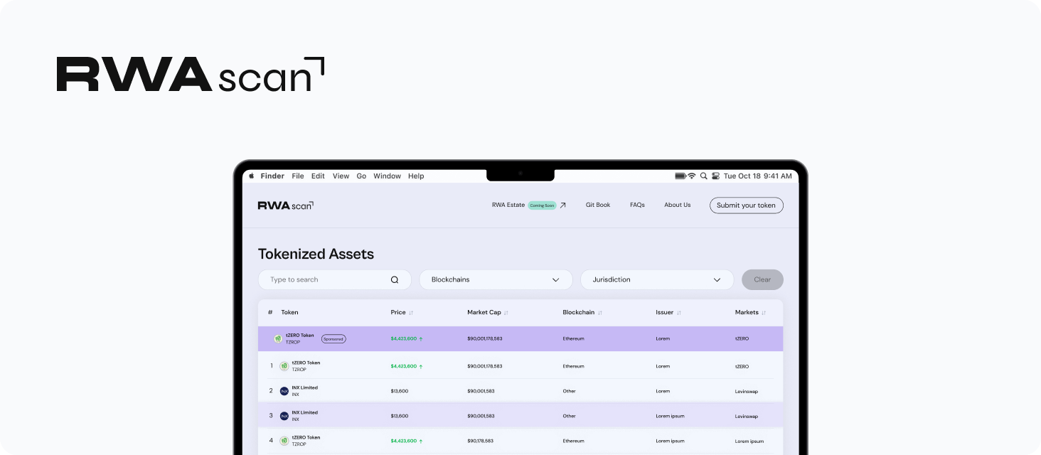1041x455 pixels.
Task: Click the Blockchain column sort icon
Action: click(x=600, y=313)
